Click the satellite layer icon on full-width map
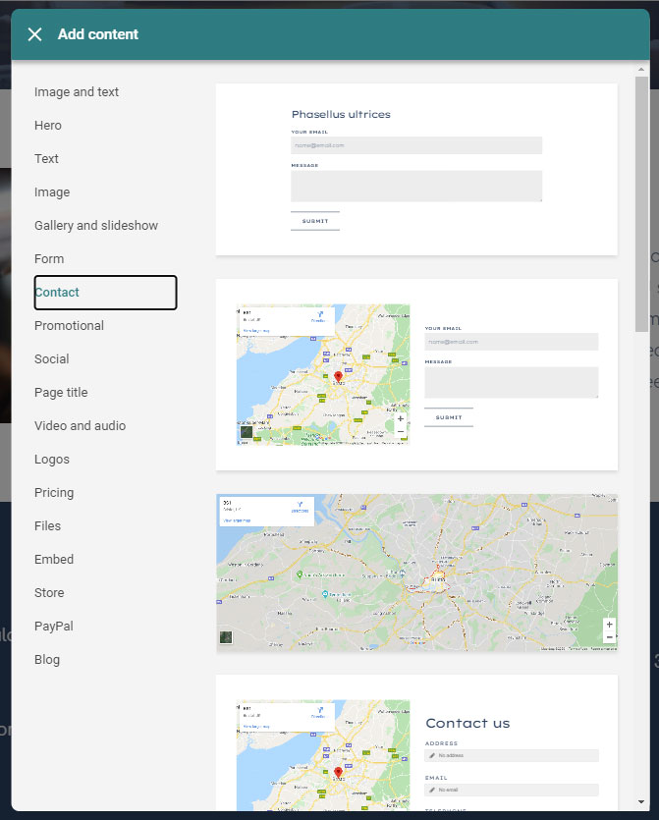This screenshot has height=820, width=659. (x=226, y=637)
